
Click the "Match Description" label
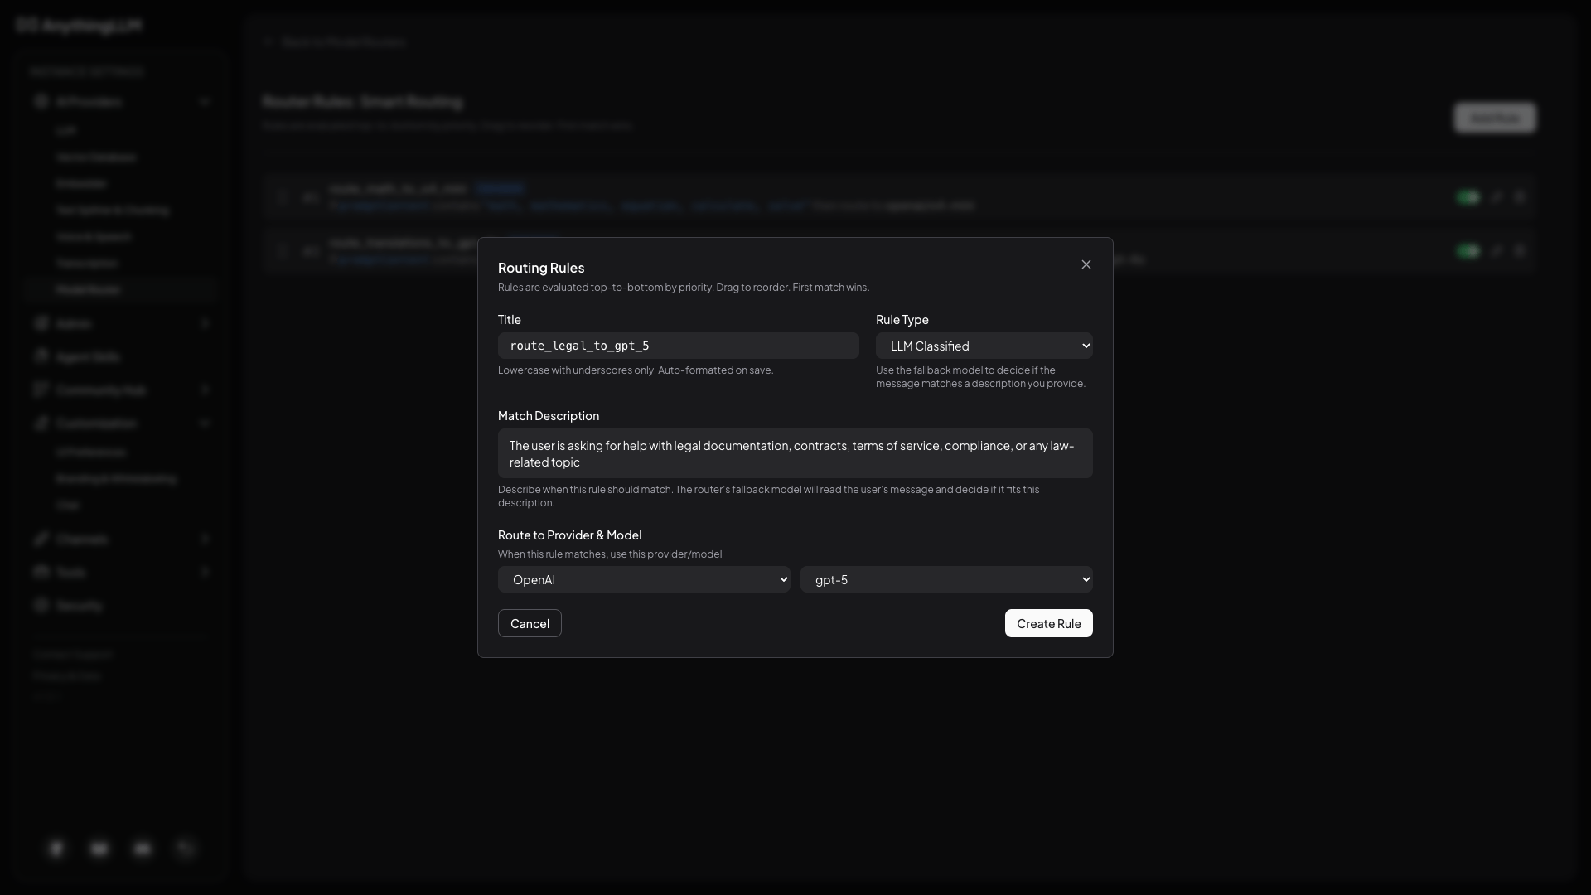click(549, 415)
